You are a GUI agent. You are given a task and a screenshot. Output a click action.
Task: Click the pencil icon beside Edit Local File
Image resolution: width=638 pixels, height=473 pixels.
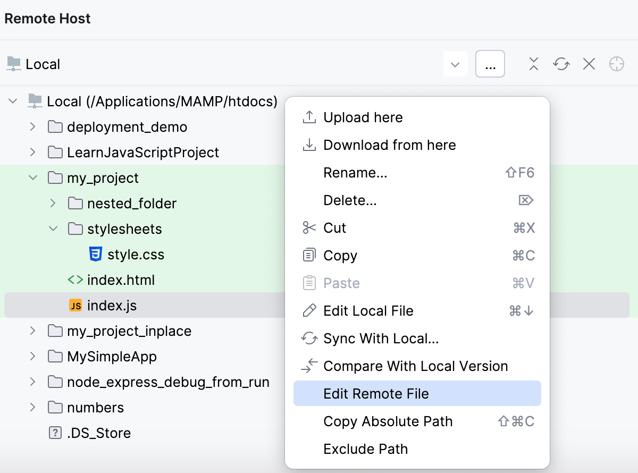309,310
